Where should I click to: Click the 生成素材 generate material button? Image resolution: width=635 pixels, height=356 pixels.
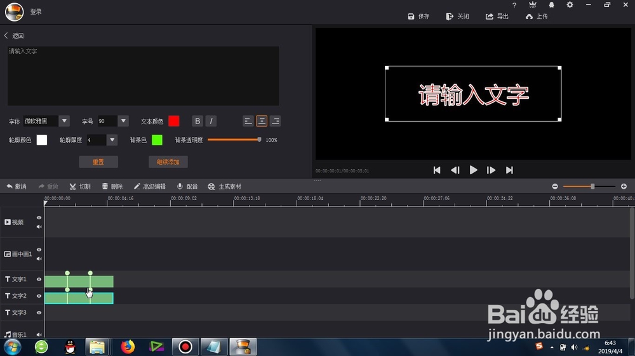tap(224, 186)
